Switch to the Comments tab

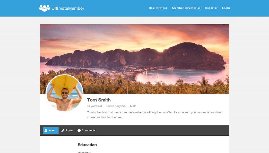(x=86, y=131)
